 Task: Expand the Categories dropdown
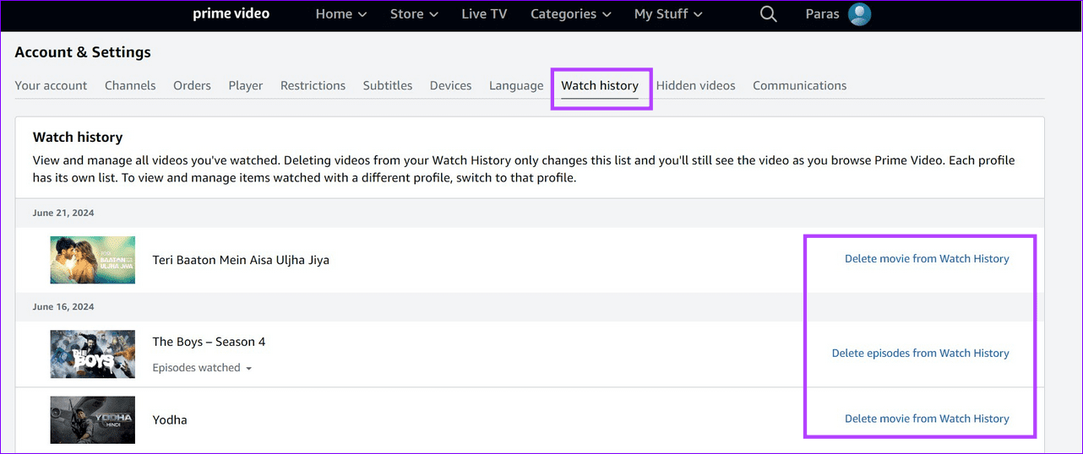point(572,14)
